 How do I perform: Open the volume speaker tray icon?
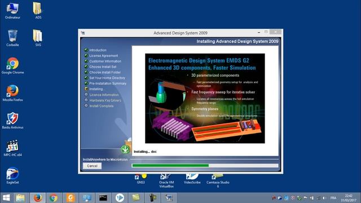[324, 198]
